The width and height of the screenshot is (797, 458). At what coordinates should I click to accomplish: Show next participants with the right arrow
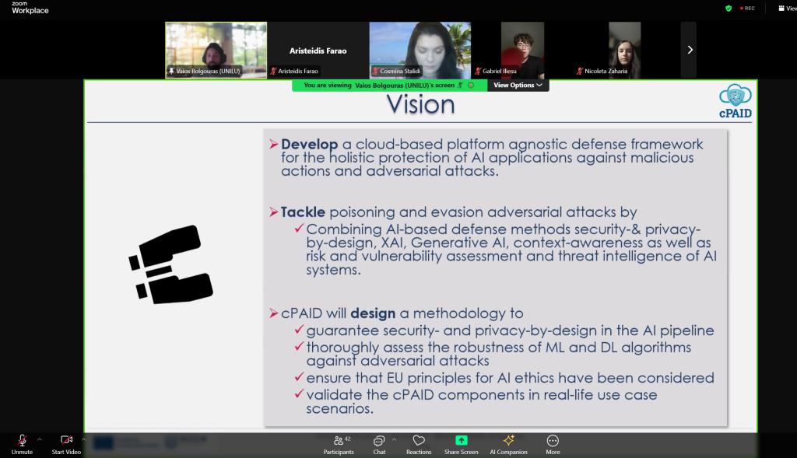690,50
